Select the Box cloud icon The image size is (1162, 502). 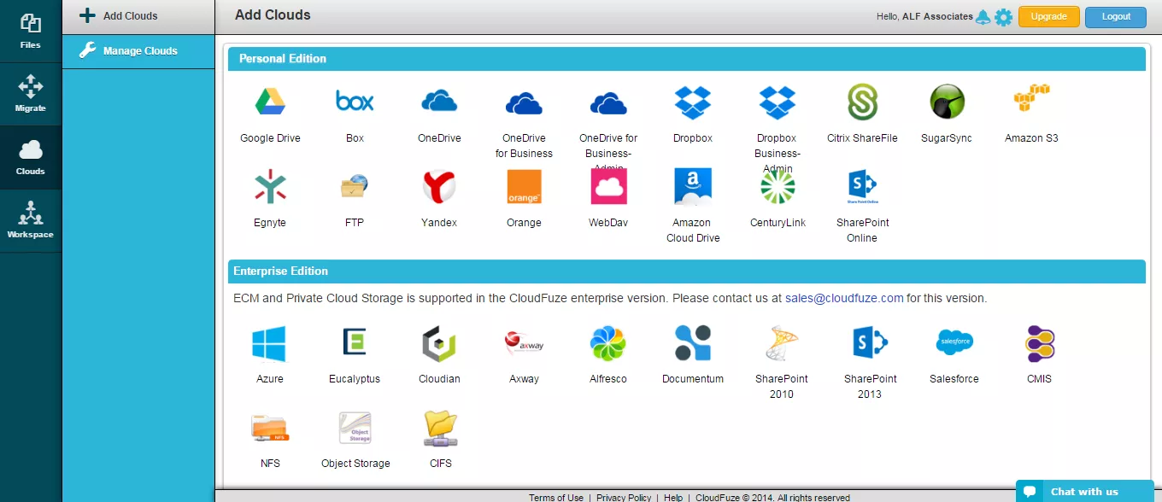click(x=355, y=102)
